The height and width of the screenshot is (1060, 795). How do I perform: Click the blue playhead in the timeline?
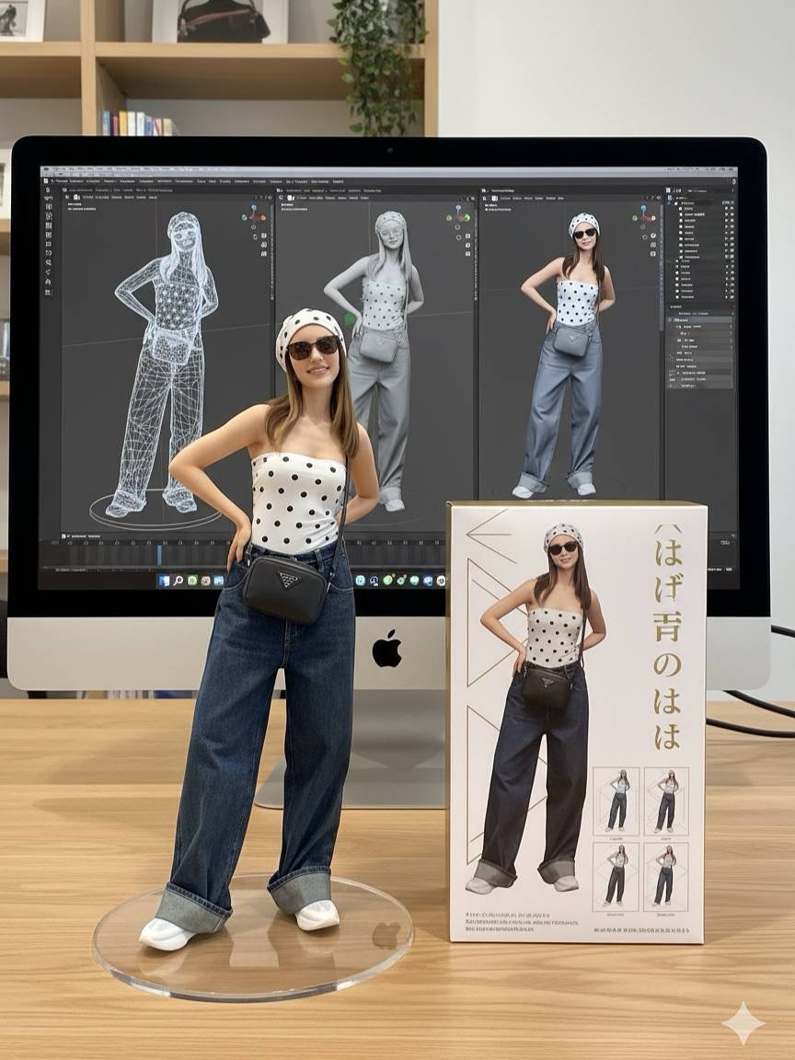(x=159, y=555)
